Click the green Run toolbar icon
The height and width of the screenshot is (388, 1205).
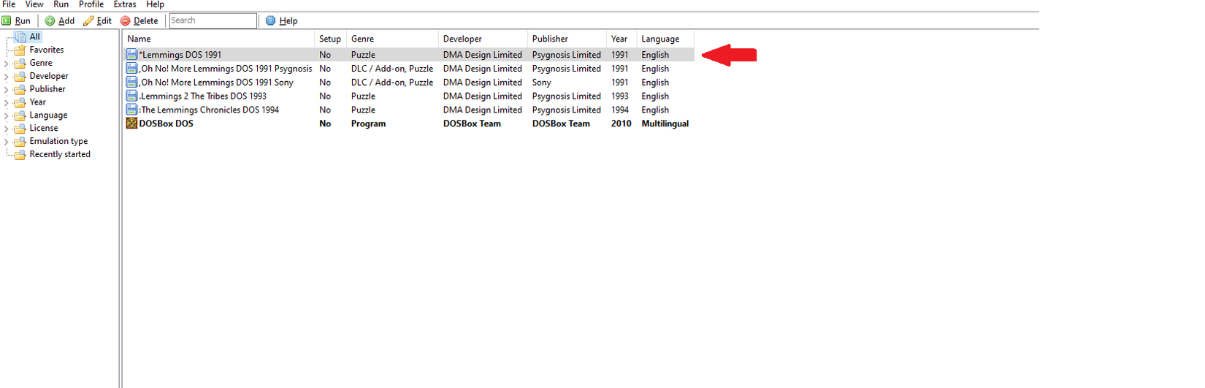(7, 21)
